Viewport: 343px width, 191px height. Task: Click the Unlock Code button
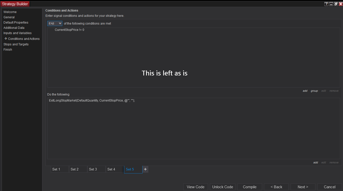click(223, 187)
